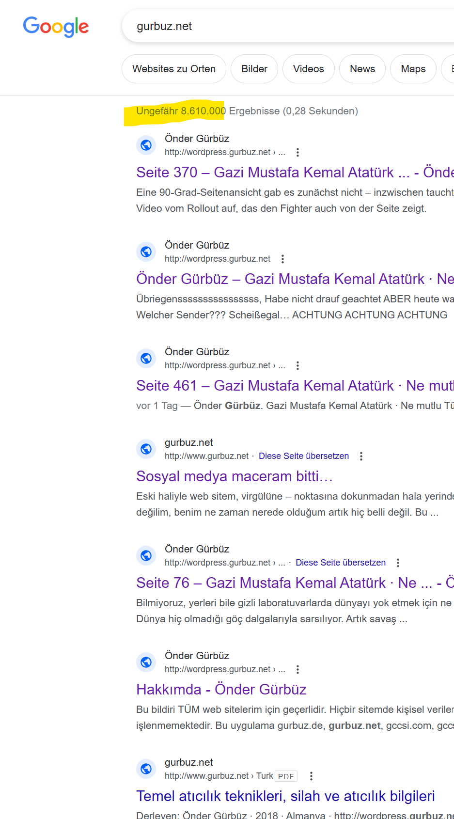Viewport: 454px width, 819px height.
Task: Open the Sosyal medya maceram bitti… result
Action: [x=235, y=476]
